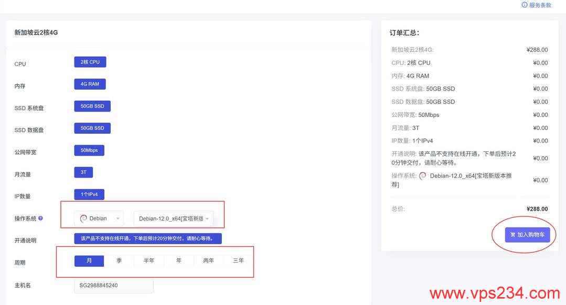The image size is (566, 305).
Task: Click the SG2988845240 hostname input field
Action: pos(114,285)
